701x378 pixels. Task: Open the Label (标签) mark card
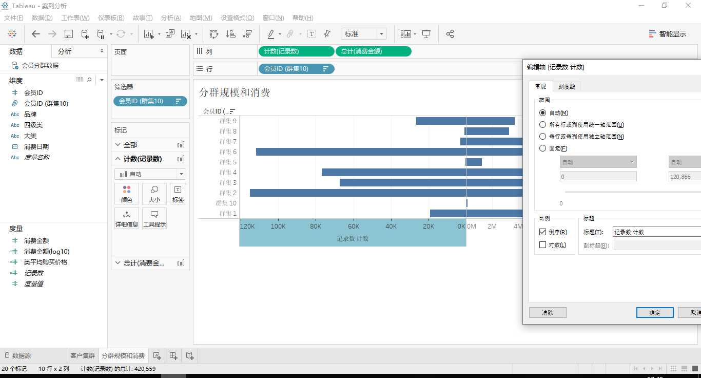178,194
